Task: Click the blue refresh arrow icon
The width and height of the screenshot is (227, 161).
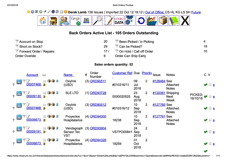Action: tap(141, 21)
